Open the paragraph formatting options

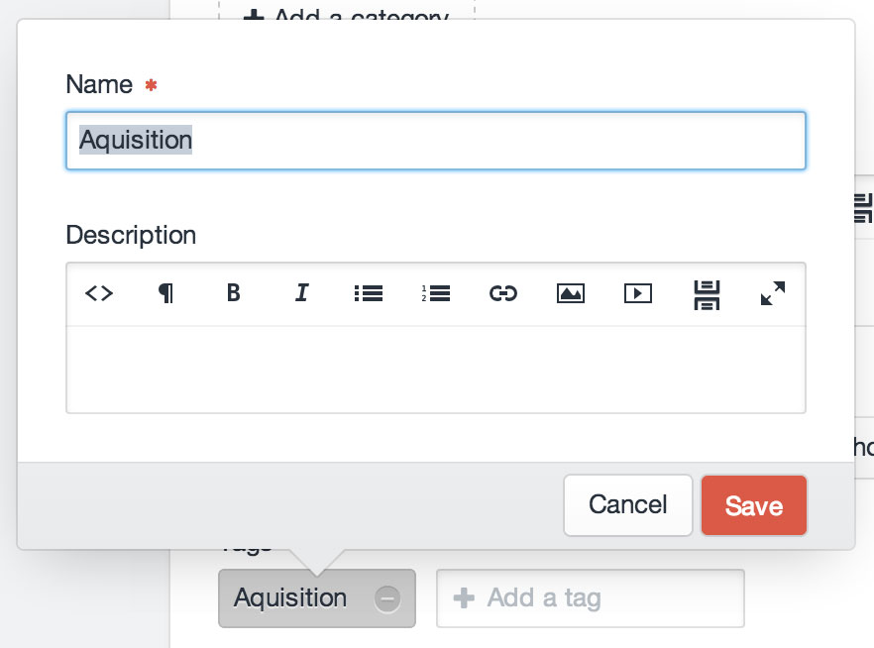(x=166, y=293)
